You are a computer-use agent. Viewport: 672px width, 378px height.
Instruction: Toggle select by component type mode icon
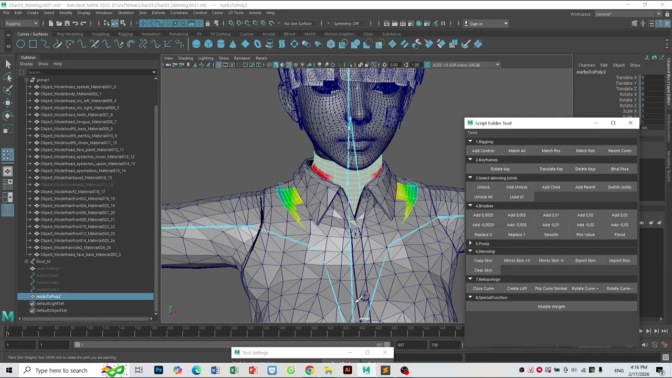tap(122, 23)
